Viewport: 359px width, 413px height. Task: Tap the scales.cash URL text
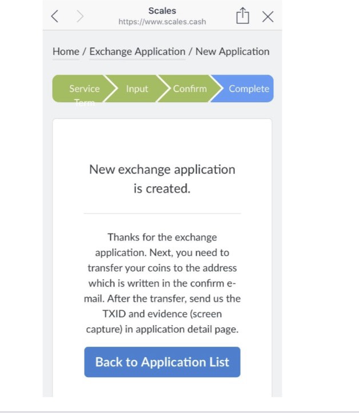[x=162, y=22]
